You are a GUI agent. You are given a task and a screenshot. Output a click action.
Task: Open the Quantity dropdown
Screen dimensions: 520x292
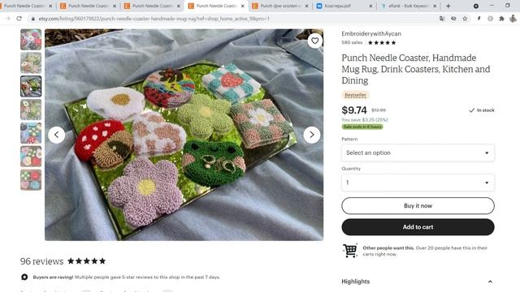(x=418, y=182)
